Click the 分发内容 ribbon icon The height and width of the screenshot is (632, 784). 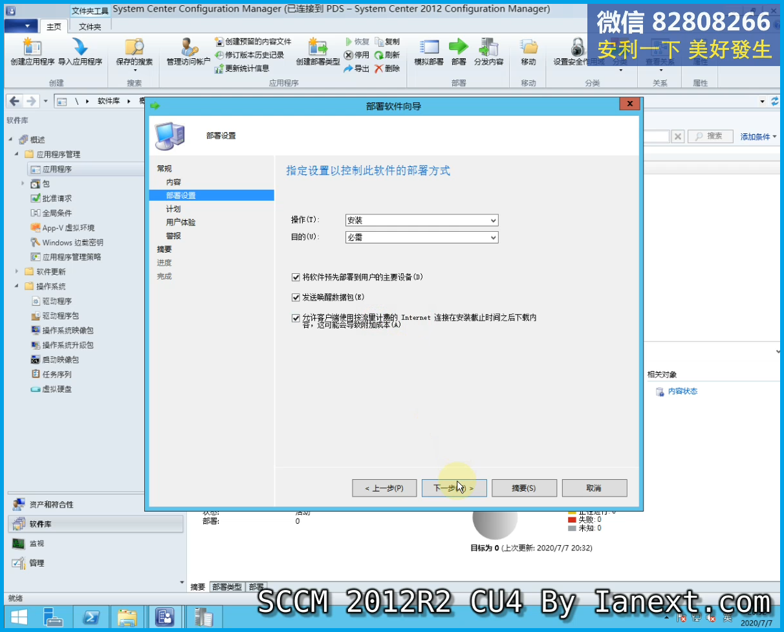point(488,52)
